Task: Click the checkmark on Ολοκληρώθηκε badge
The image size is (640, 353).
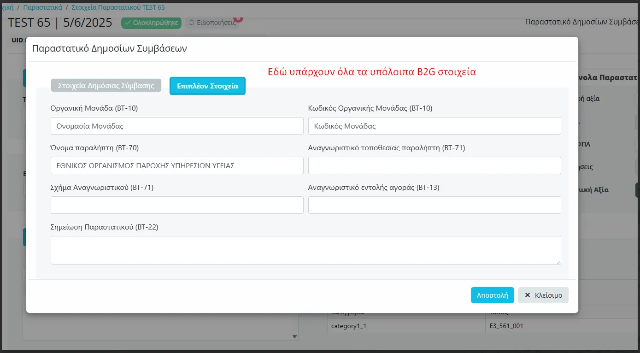Action: pyautogui.click(x=128, y=23)
